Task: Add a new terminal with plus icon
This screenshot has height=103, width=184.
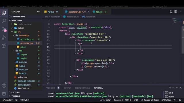Action: 170,88
